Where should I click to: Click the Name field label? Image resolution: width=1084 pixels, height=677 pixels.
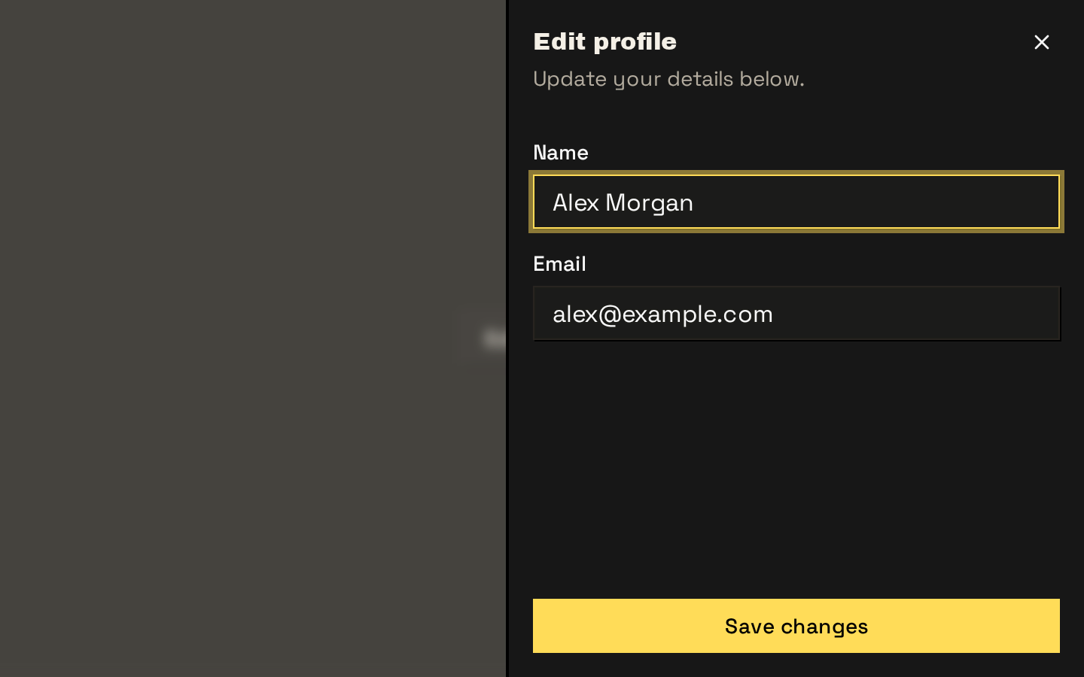pyautogui.click(x=561, y=153)
